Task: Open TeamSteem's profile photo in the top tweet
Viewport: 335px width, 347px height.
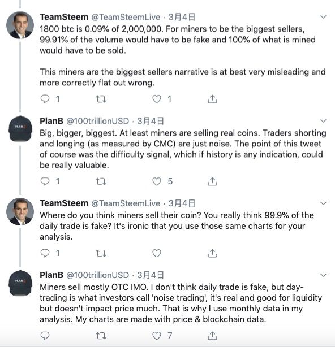Action: 20,25
